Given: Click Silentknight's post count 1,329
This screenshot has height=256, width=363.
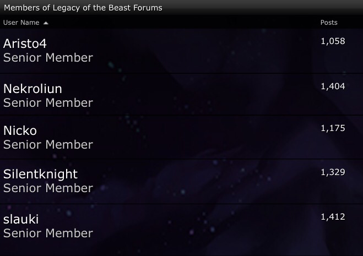Looking at the screenshot, I should click(x=333, y=172).
